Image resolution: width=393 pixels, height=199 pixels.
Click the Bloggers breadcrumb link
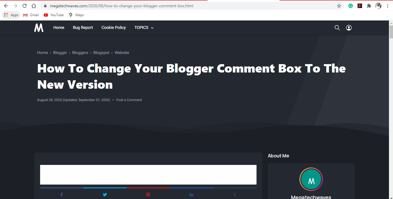coord(80,53)
